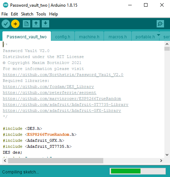The height and width of the screenshot is (177, 170).
Task: Click the 'Password Vault V2.0' comment line
Action: coord(26,51)
